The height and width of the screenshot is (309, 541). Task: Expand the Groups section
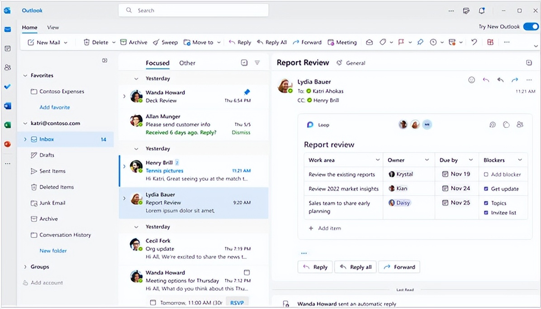point(26,267)
